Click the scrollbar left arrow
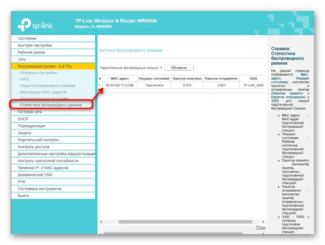This screenshot has width=325, height=245. coord(101,222)
